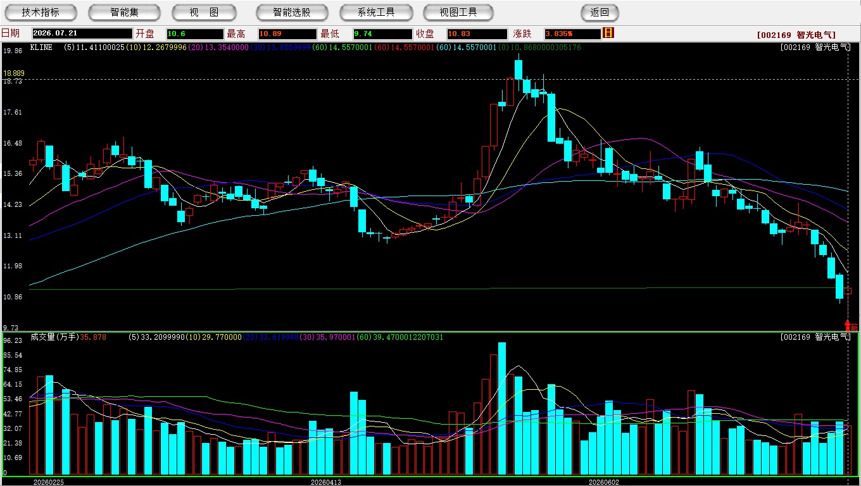Click the 开盘 value field 10.6

195,34
